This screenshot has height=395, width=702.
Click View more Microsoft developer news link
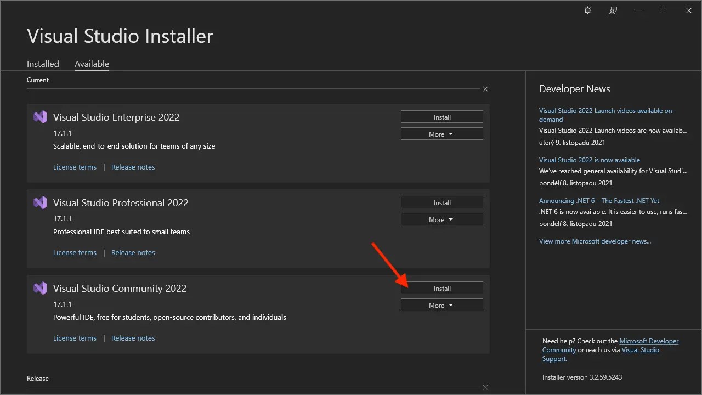coord(595,241)
